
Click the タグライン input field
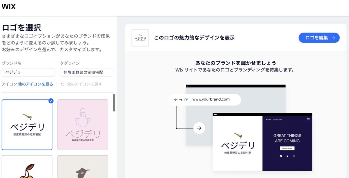[86, 72]
